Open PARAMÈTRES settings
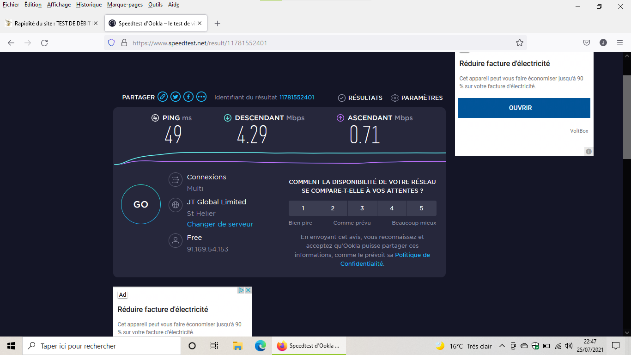 coord(417,98)
